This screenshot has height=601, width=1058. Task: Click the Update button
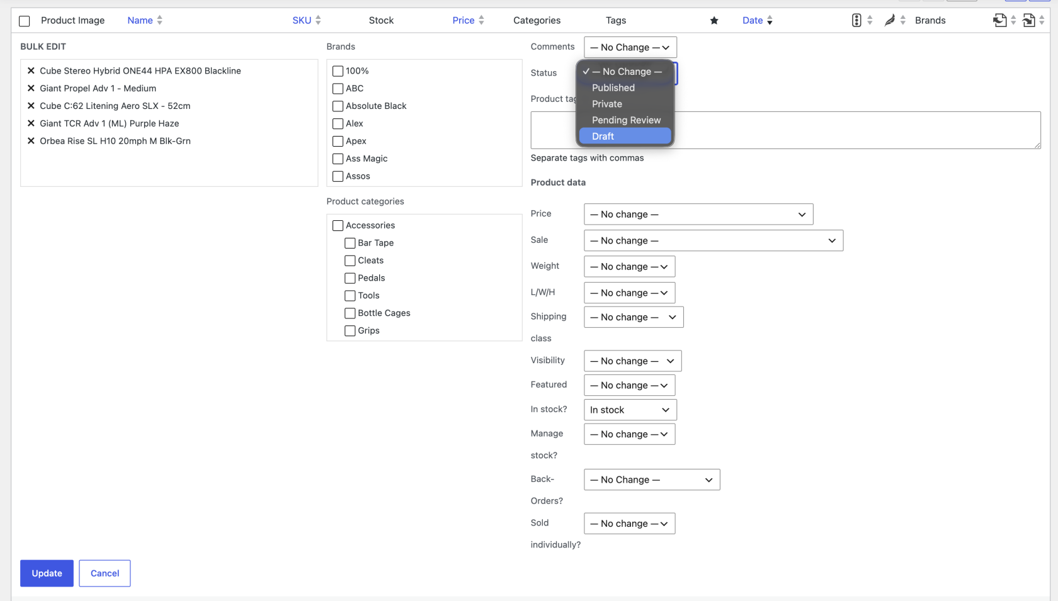(x=47, y=573)
